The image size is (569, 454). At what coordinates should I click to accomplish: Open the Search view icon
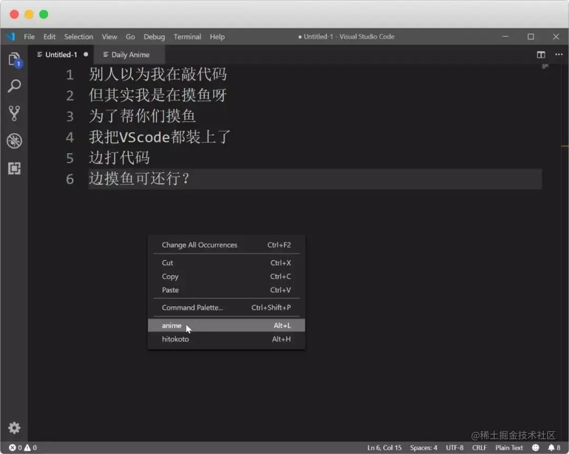click(x=14, y=86)
